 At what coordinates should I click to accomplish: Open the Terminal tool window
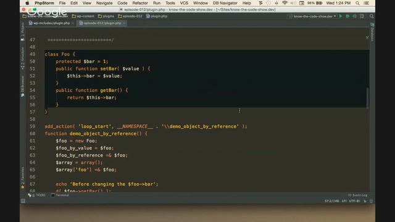point(60,195)
